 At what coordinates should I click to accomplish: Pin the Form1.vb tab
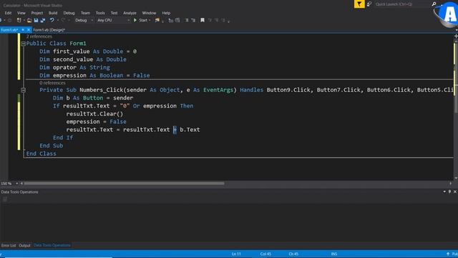(23, 30)
